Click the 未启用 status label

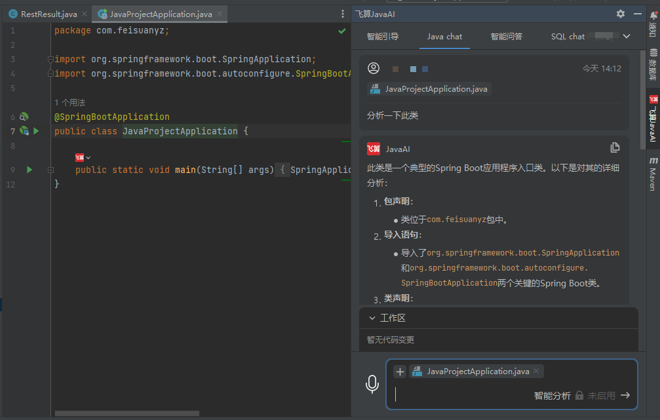pos(602,396)
